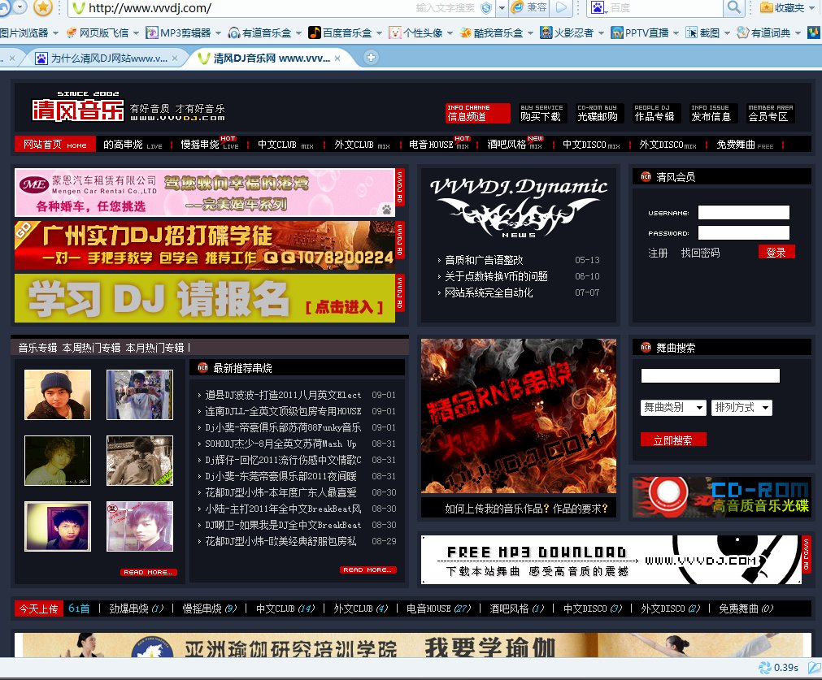Expand the MP3剪辑器 dropdown arrow
Screen dimensions: 822x680
click(218, 33)
